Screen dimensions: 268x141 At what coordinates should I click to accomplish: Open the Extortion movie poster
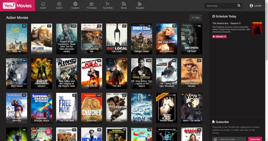pyautogui.click(x=116, y=108)
